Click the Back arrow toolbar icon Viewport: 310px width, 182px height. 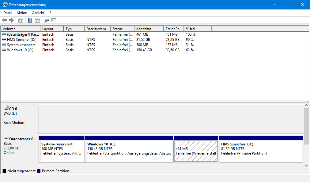(4, 20)
